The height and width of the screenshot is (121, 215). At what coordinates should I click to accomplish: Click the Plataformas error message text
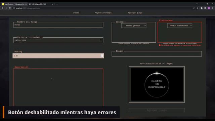(x=180, y=45)
